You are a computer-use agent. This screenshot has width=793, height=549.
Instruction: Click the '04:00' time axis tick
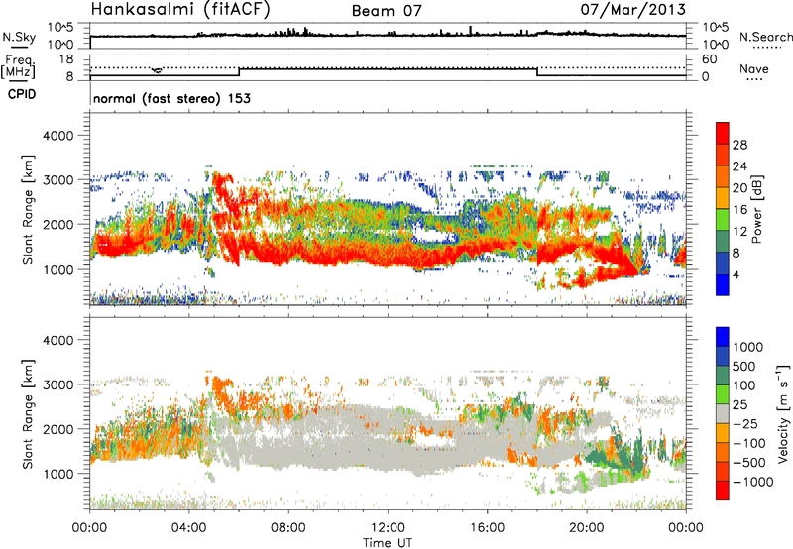click(189, 528)
